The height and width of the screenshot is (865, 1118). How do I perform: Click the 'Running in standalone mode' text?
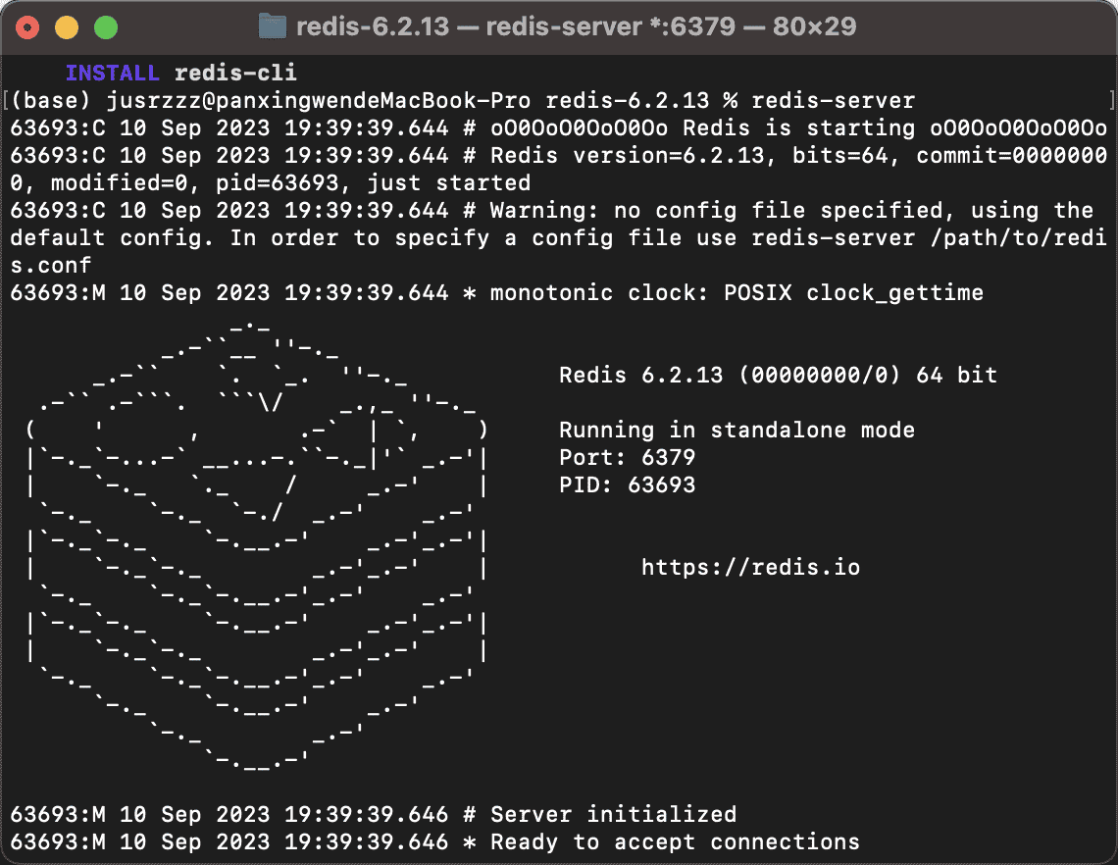coord(737,430)
